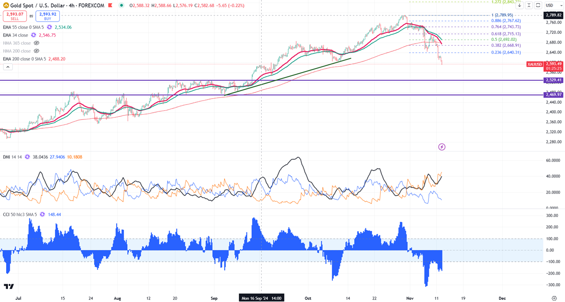The width and height of the screenshot is (565, 302).
Task: Click the gold symbol logo icon
Action: (x=6, y=6)
